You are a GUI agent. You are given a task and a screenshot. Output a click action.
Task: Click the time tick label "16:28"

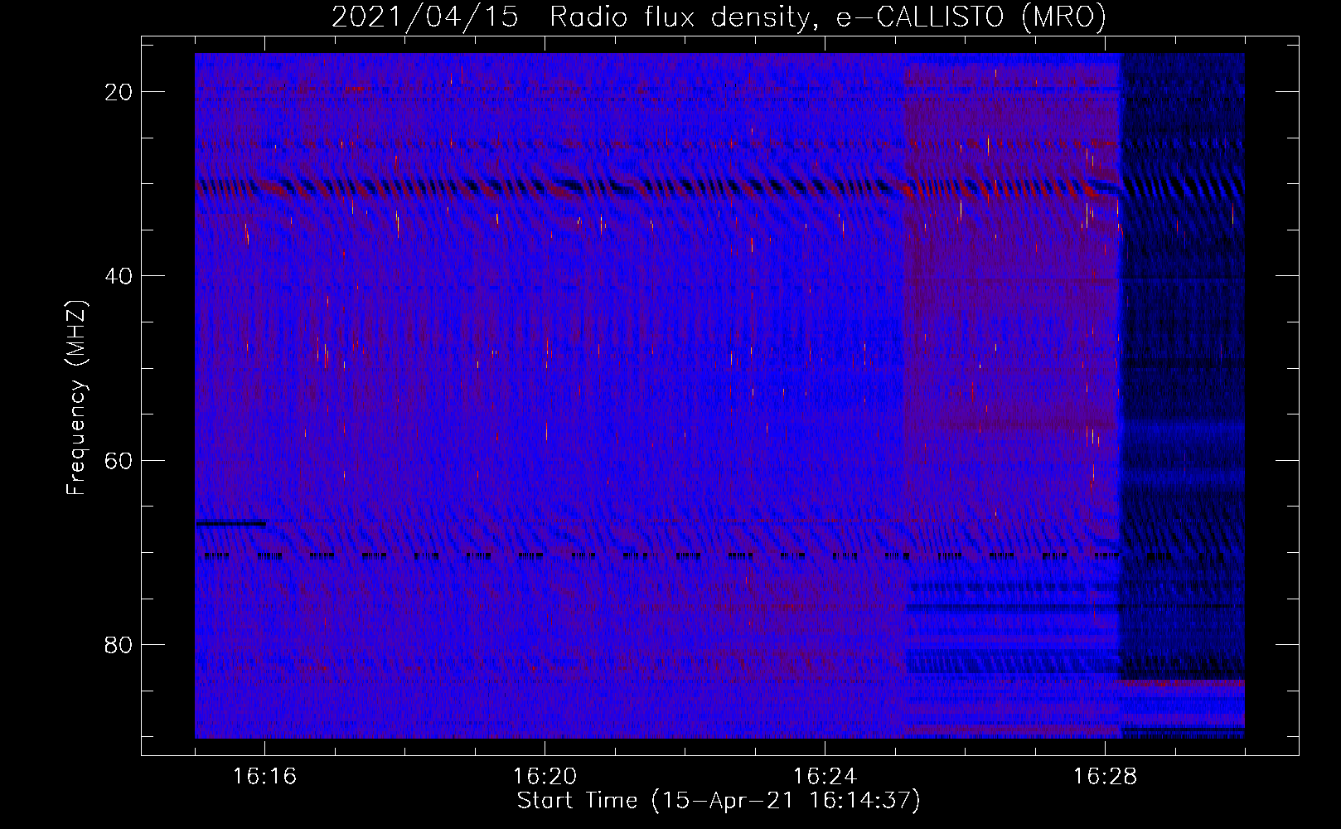point(1105,776)
